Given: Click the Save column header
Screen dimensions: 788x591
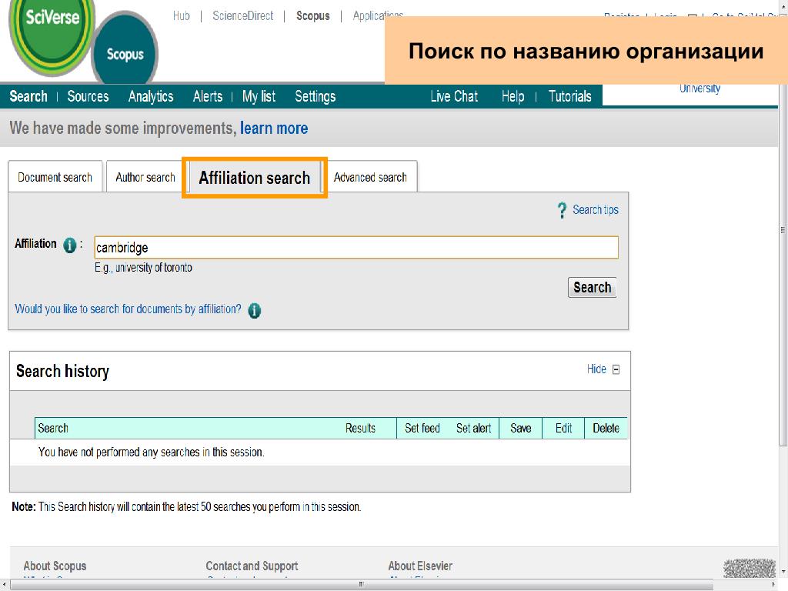Looking at the screenshot, I should pyautogui.click(x=521, y=428).
